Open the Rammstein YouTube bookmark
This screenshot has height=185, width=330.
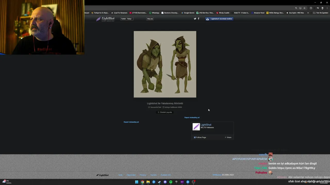[138, 13]
